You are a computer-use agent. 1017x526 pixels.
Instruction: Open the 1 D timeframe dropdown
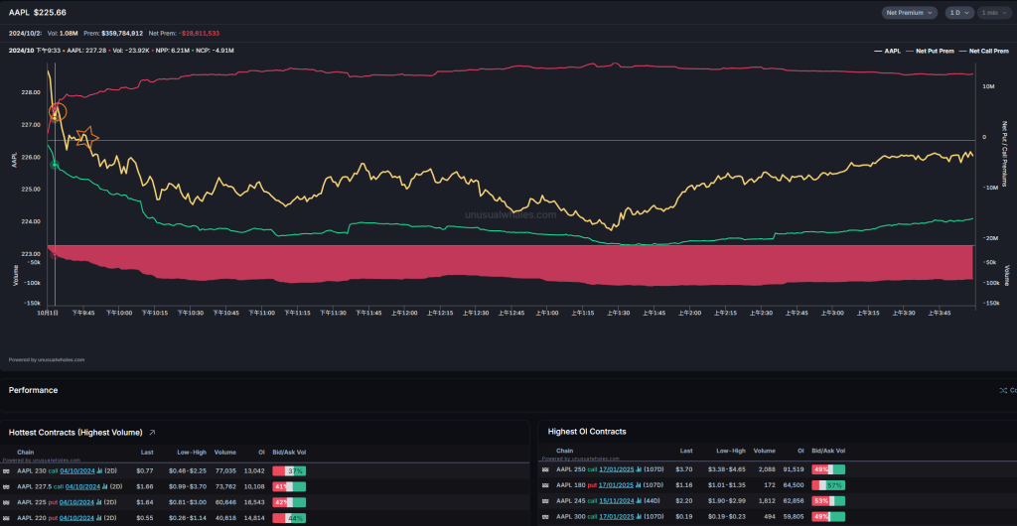(x=958, y=12)
